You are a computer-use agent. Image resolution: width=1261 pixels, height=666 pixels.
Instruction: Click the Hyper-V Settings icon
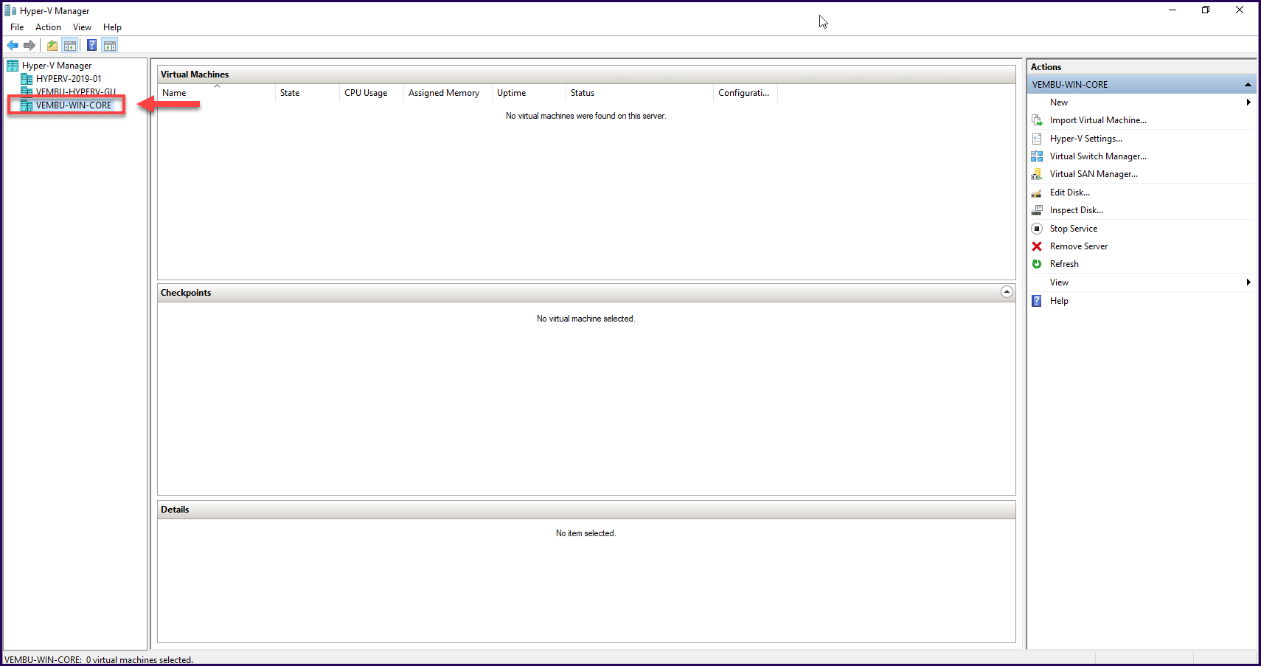1037,139
